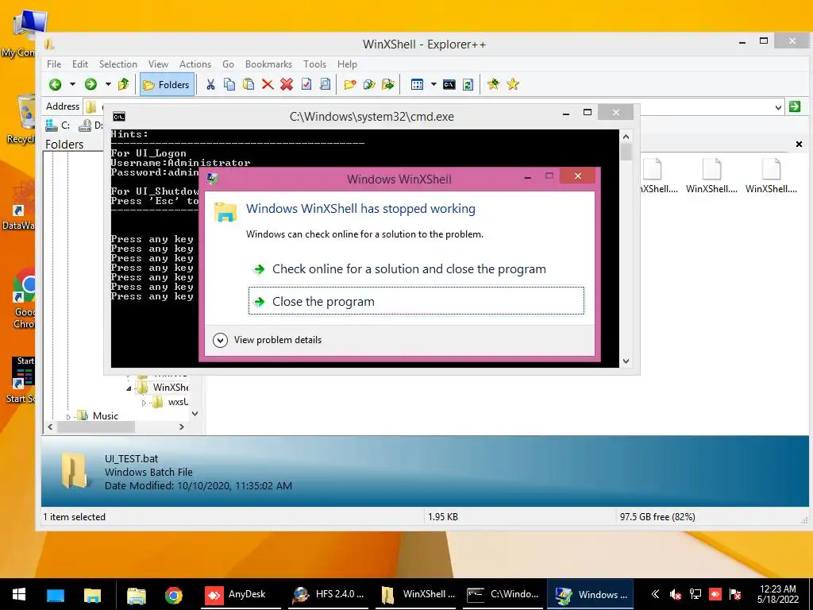
Task: Click the Move To folder icon
Action: (387, 84)
